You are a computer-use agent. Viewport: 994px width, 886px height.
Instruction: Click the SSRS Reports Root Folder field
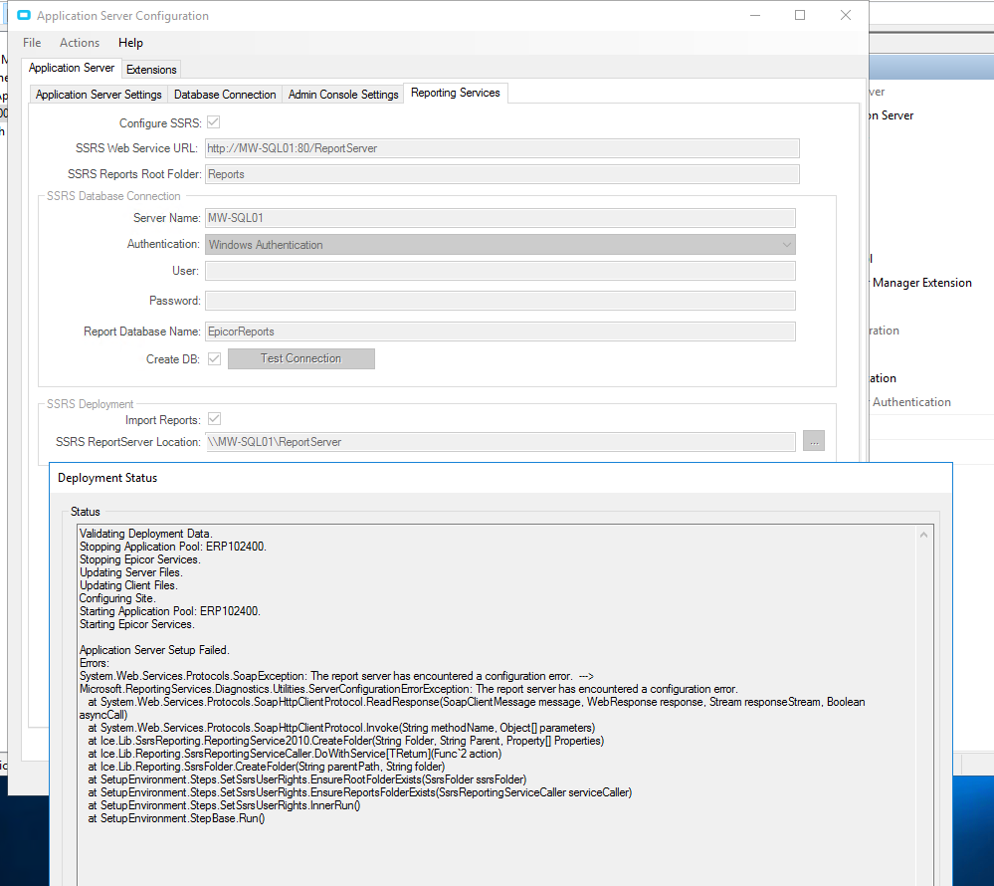tap(502, 174)
